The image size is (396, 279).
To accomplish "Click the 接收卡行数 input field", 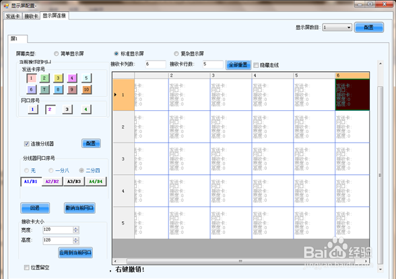I will [x=213, y=65].
